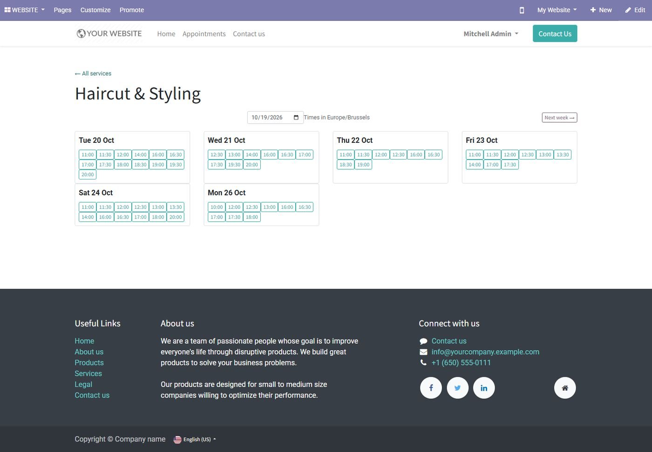This screenshot has width=652, height=452.
Task: Open the Mitchell Admin user dropdown
Action: 491,34
